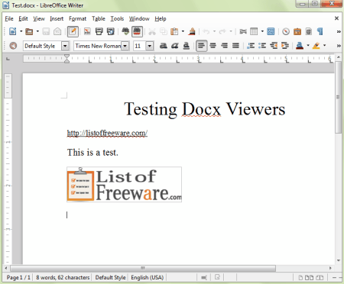The height and width of the screenshot is (284, 344).
Task: Open the font size 11 dropdown
Action: [x=150, y=46]
